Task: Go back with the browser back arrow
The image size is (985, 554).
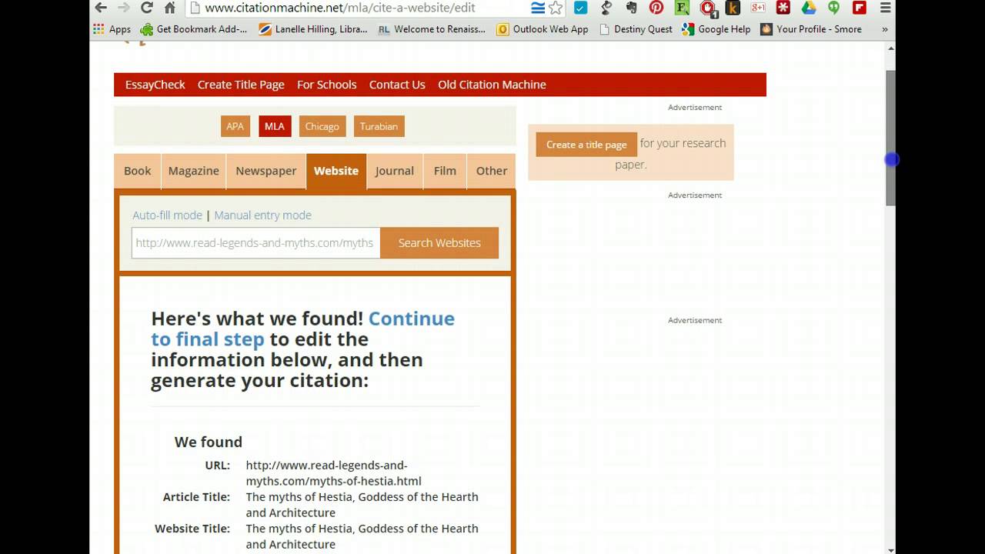Action: 101,8
